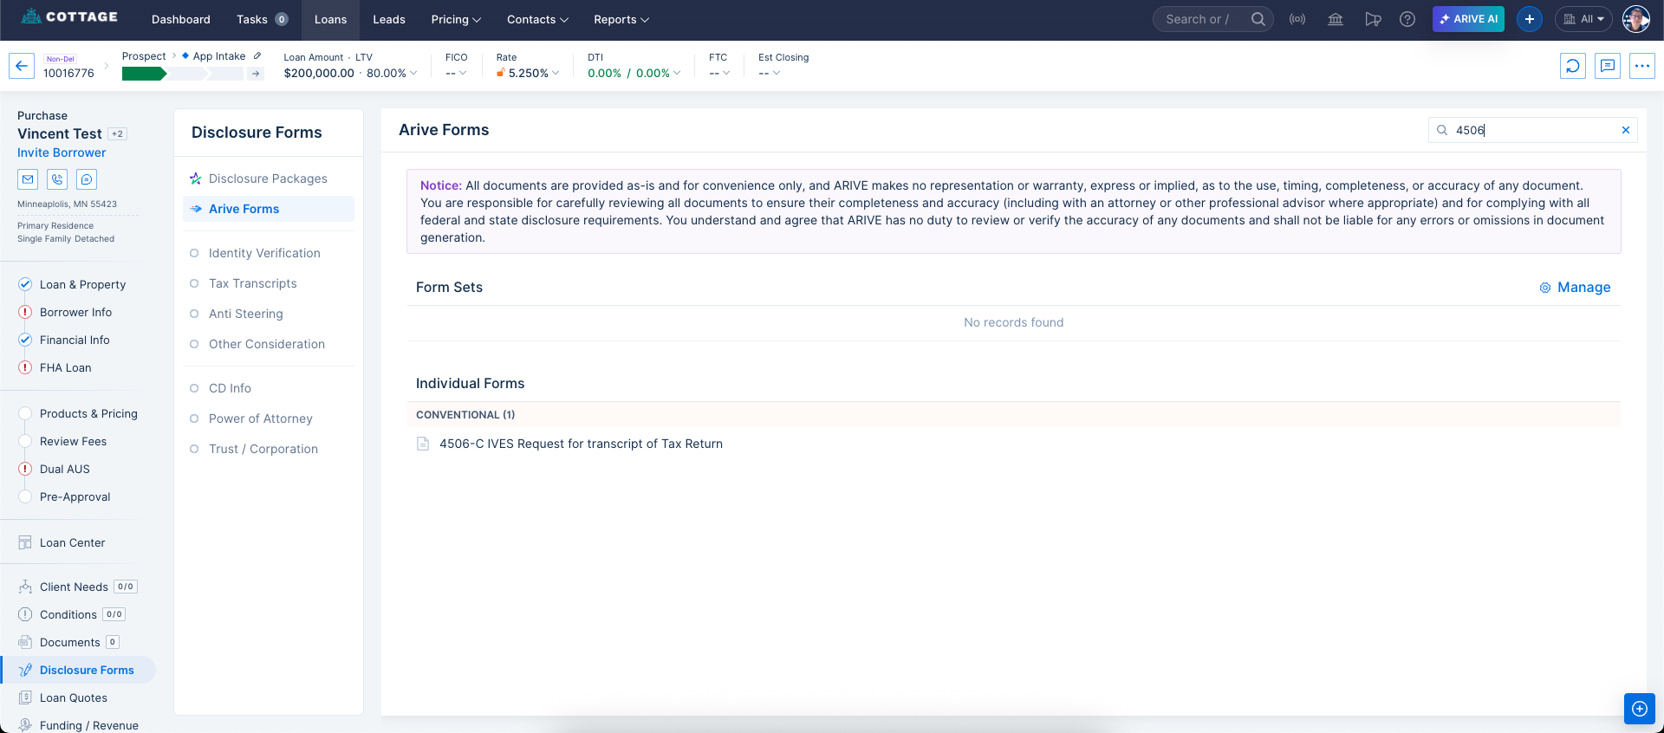
Task: Click the back arrow button beside loan number
Action: point(22,66)
